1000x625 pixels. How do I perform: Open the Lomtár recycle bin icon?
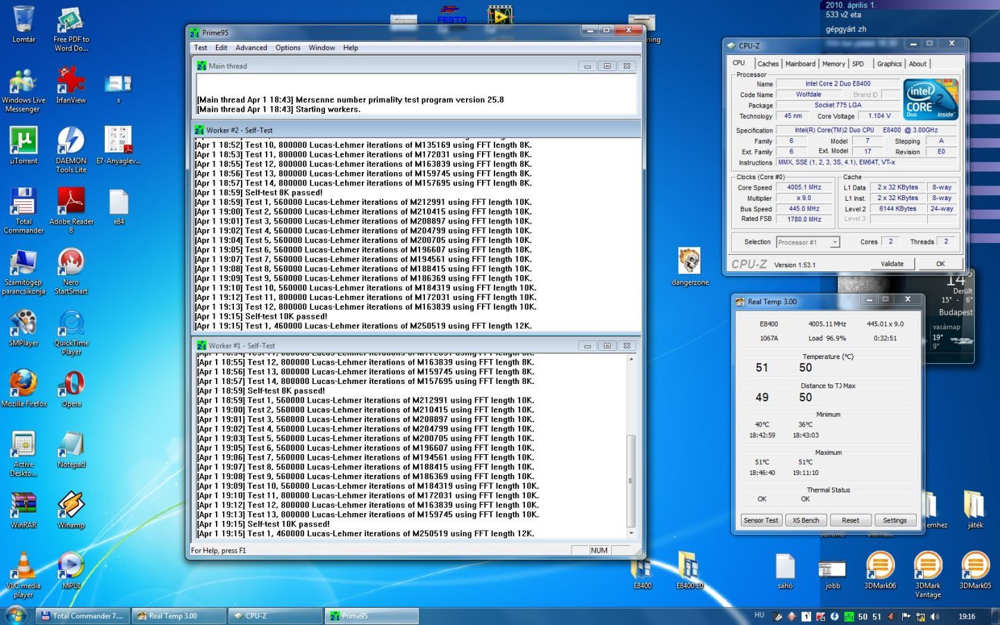tap(24, 24)
